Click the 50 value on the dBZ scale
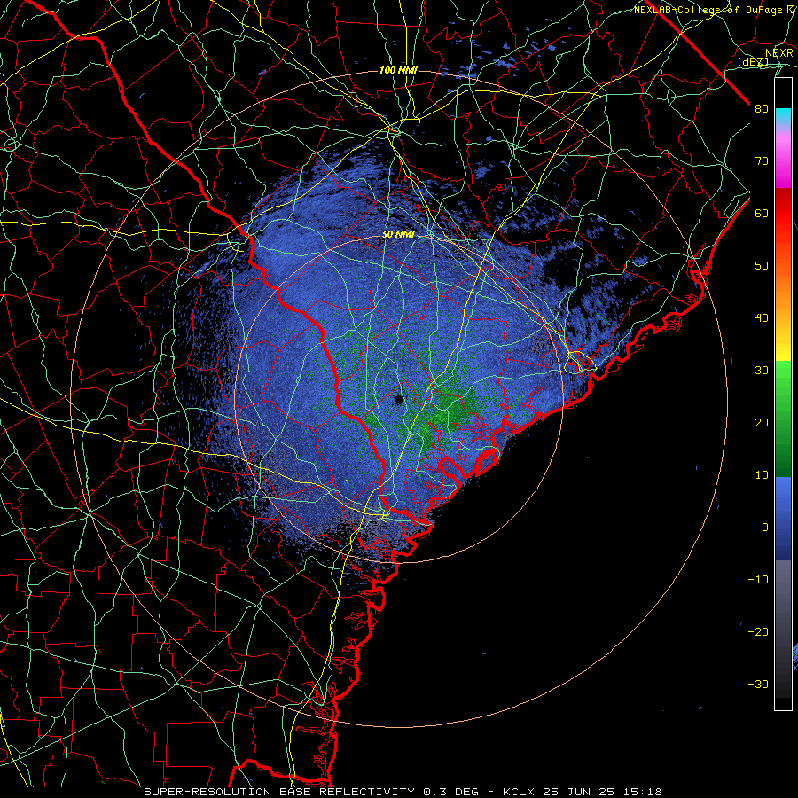This screenshot has width=798, height=798. 762,266
